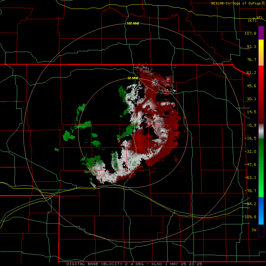Click the -63.1 value on the velocity scale
Viewport: 266px width, 266px height.
250,178
